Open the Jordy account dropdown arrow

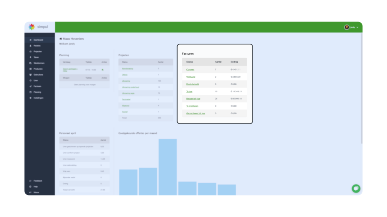tap(358, 27)
